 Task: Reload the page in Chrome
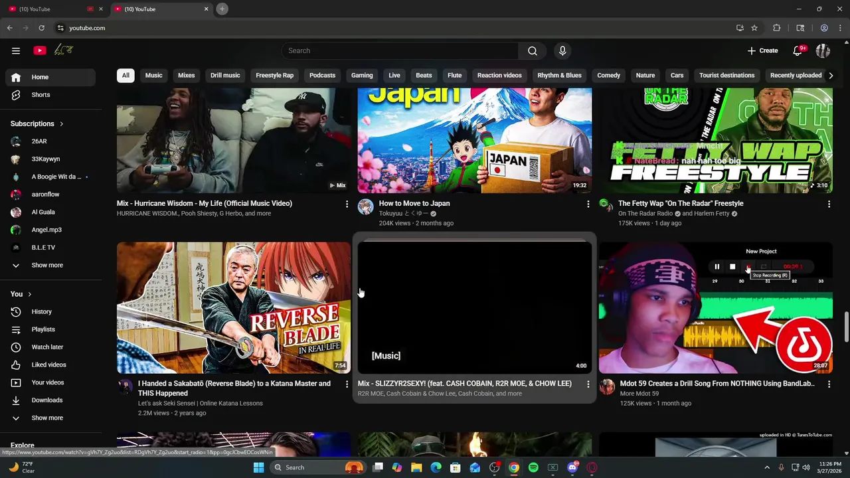(x=41, y=28)
